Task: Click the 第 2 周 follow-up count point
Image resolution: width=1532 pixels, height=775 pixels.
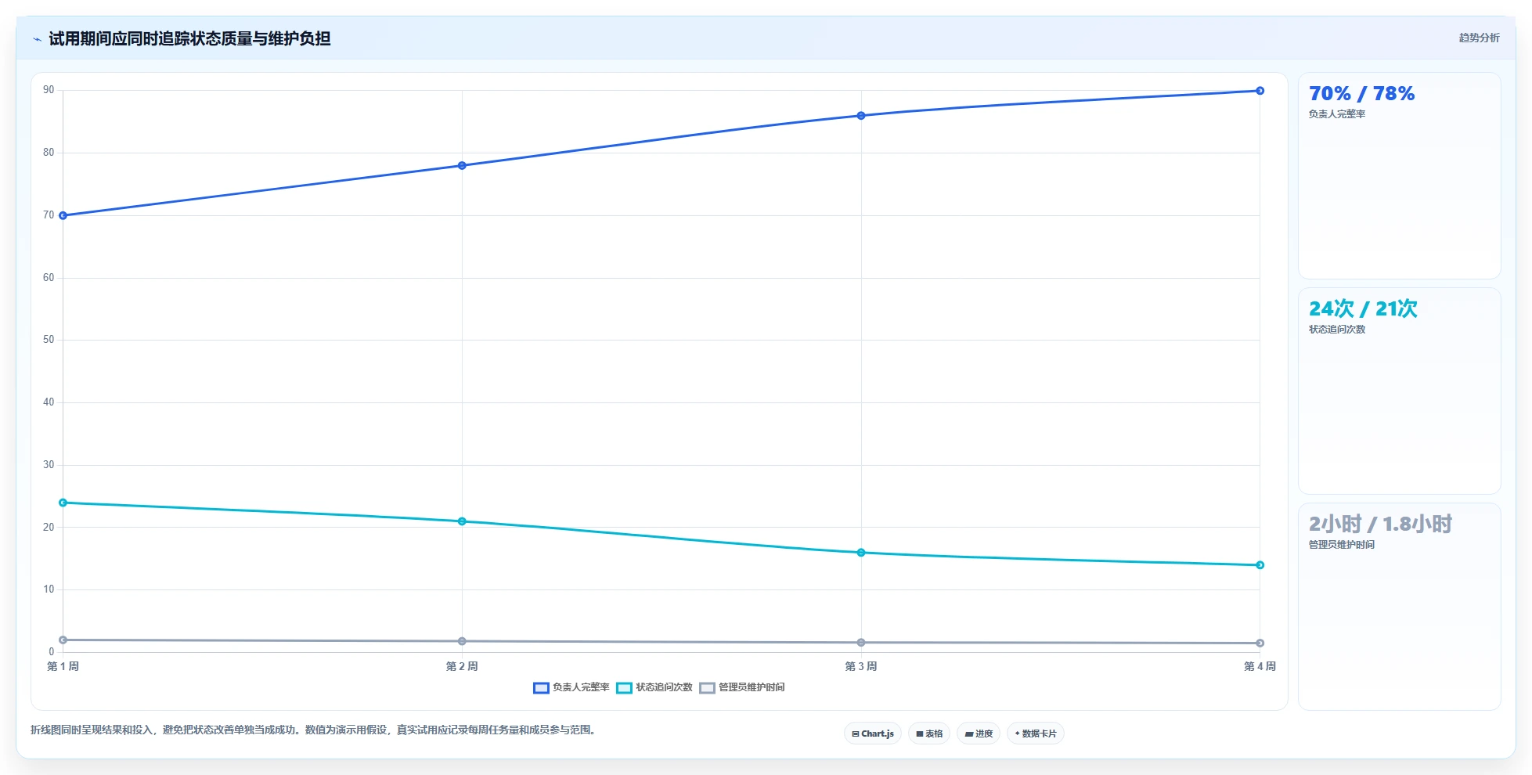Action: 462,521
